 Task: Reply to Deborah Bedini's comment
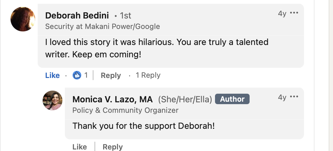click(111, 75)
